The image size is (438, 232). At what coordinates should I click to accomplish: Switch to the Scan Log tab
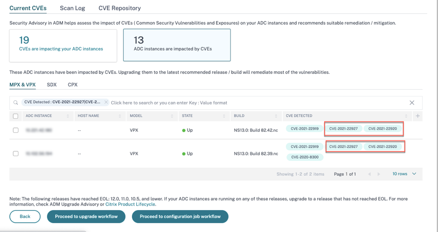(72, 8)
